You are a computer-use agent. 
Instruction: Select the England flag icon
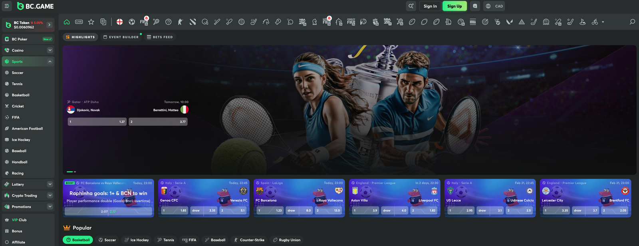119,22
